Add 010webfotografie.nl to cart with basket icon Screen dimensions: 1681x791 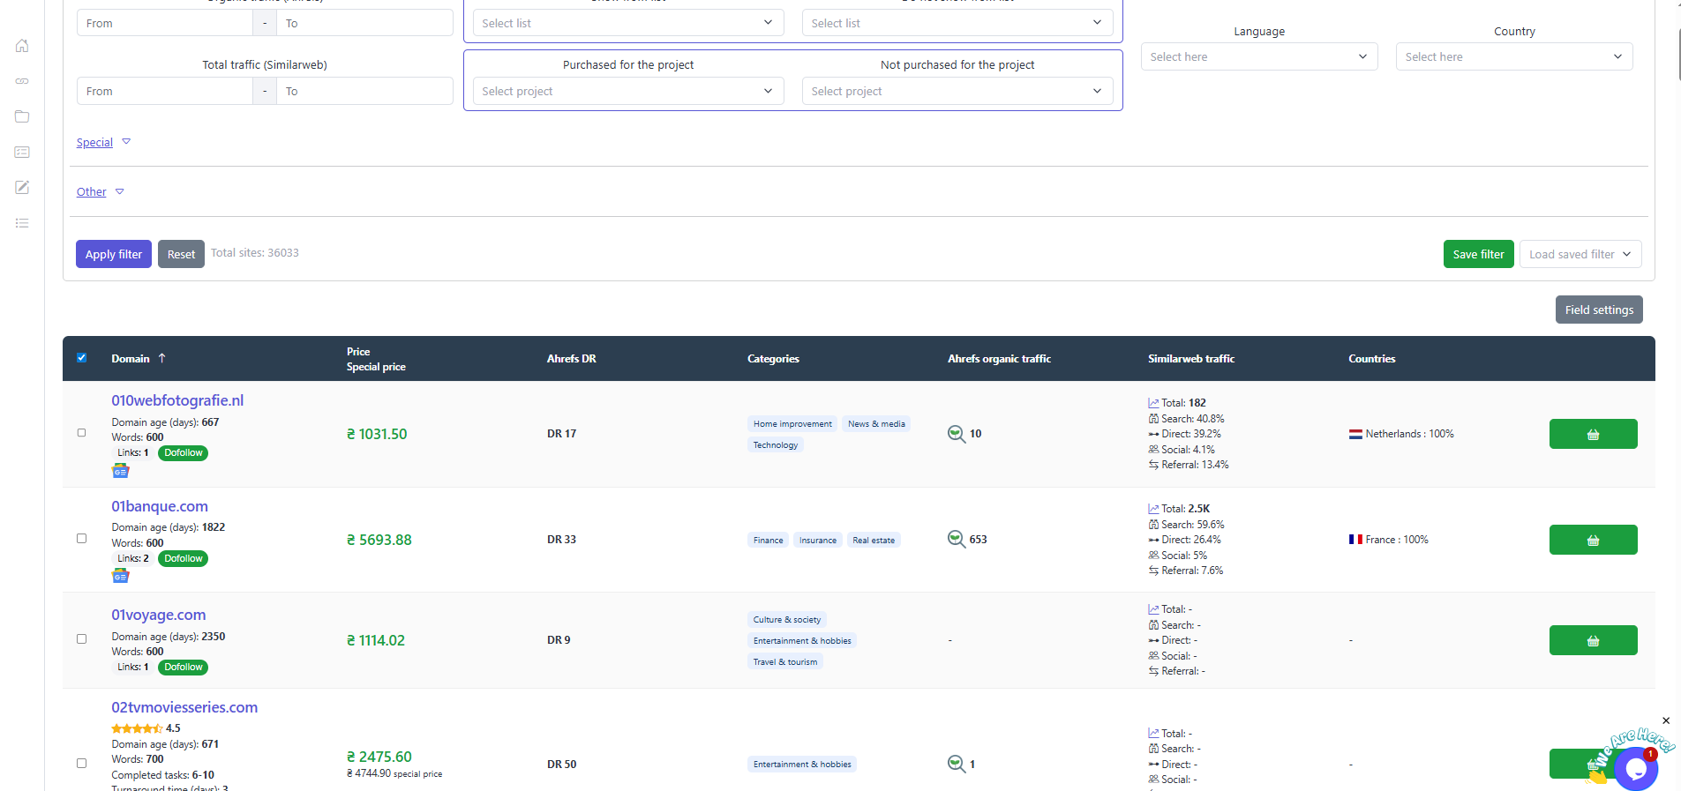[x=1593, y=434]
